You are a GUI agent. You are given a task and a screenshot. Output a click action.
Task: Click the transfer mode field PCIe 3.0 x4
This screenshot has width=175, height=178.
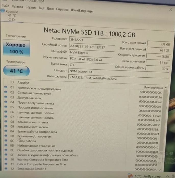point(91,59)
